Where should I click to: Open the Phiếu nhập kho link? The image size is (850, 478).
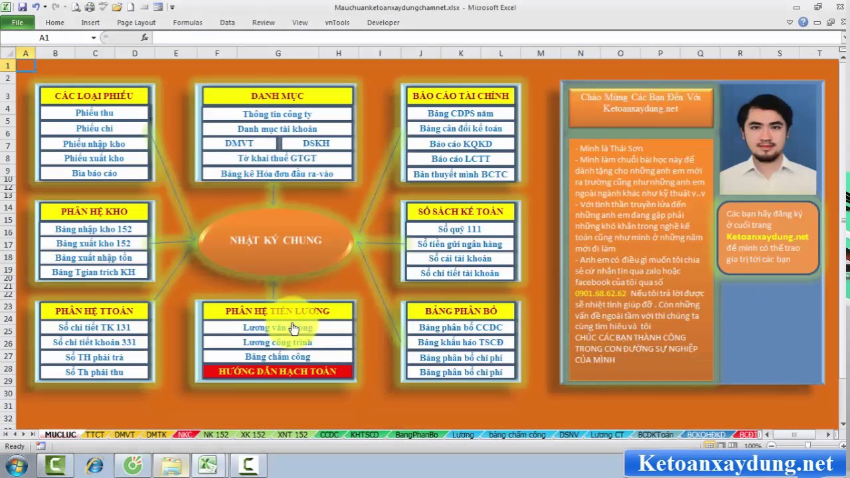[94, 143]
